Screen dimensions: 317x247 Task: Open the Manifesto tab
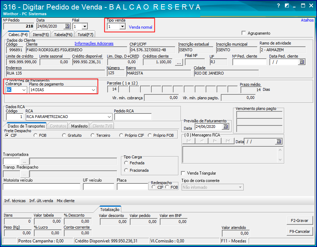(79, 126)
